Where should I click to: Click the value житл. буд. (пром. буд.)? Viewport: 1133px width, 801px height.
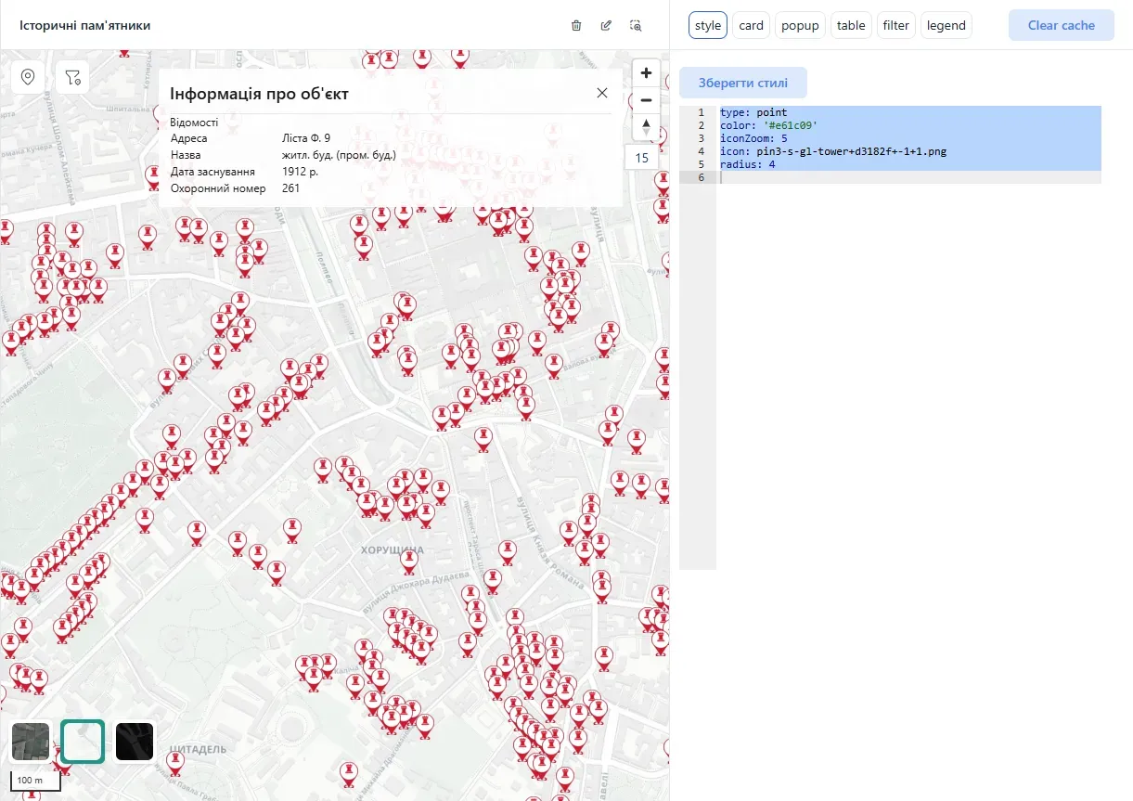coord(340,155)
